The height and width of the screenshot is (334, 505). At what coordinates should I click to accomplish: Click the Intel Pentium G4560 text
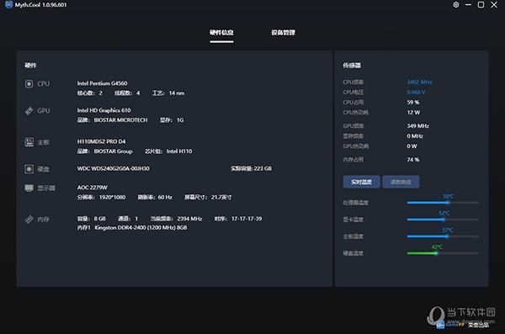pyautogui.click(x=102, y=83)
